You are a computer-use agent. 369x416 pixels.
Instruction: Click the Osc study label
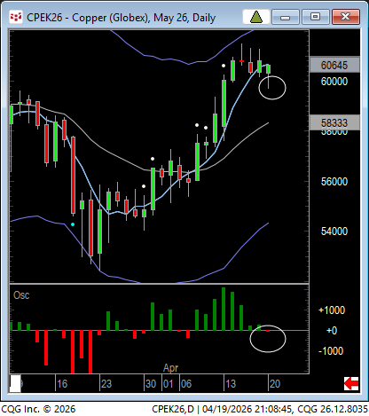pyautogui.click(x=21, y=295)
